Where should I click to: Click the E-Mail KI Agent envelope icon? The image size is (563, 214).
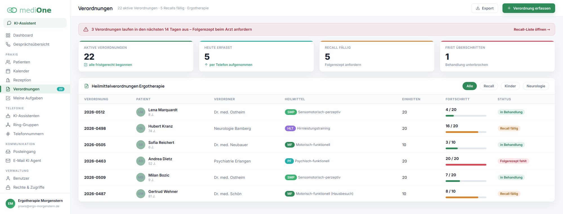[8, 160]
